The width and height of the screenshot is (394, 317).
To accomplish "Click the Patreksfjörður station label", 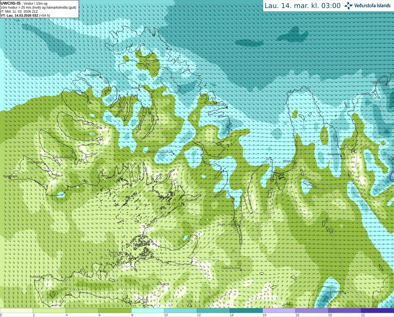I will [x=36, y=162].
